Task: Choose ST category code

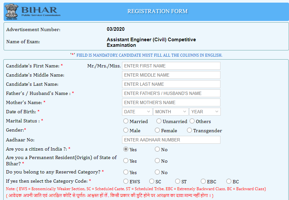Action: 176,181
